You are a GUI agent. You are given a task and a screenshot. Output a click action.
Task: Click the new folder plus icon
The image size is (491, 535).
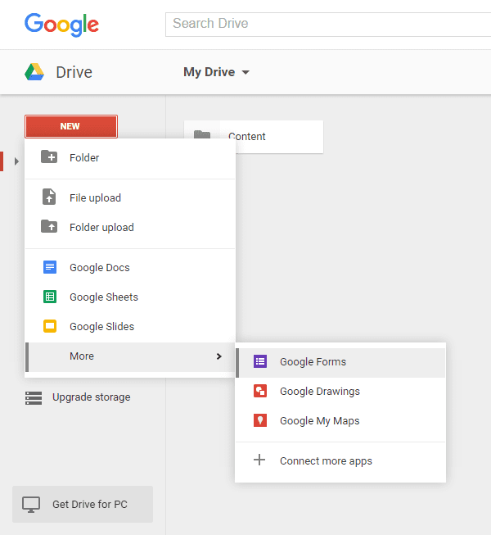pos(49,157)
